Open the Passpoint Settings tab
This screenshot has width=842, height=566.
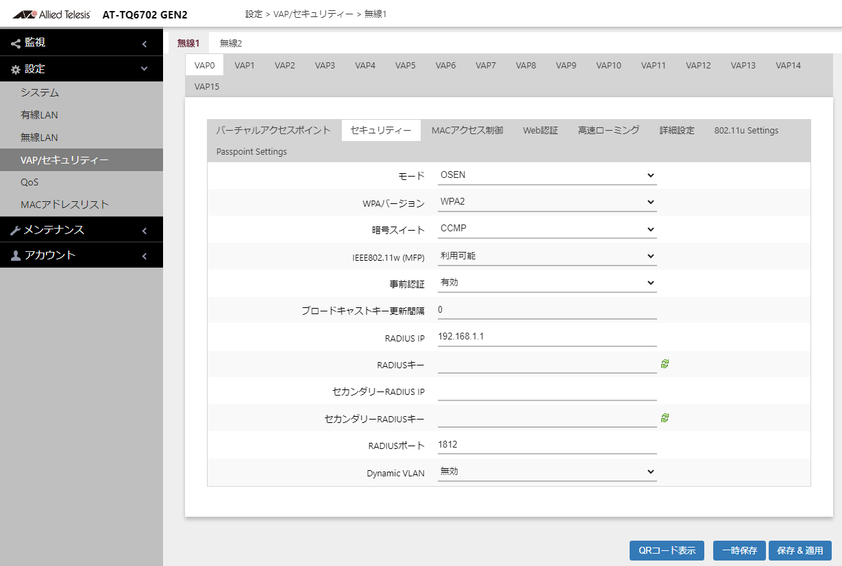click(x=251, y=152)
